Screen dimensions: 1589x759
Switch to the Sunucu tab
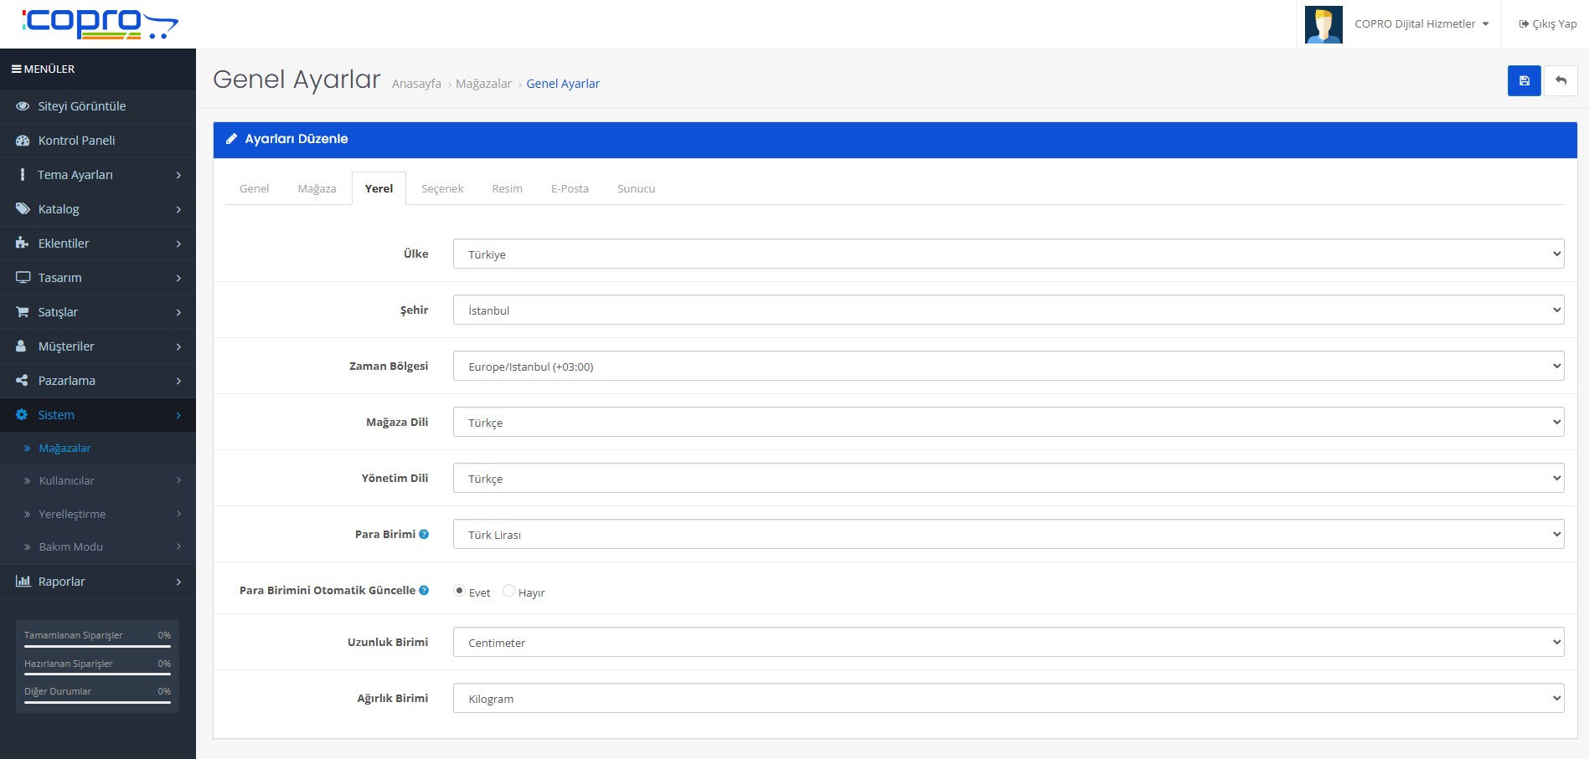click(x=636, y=189)
